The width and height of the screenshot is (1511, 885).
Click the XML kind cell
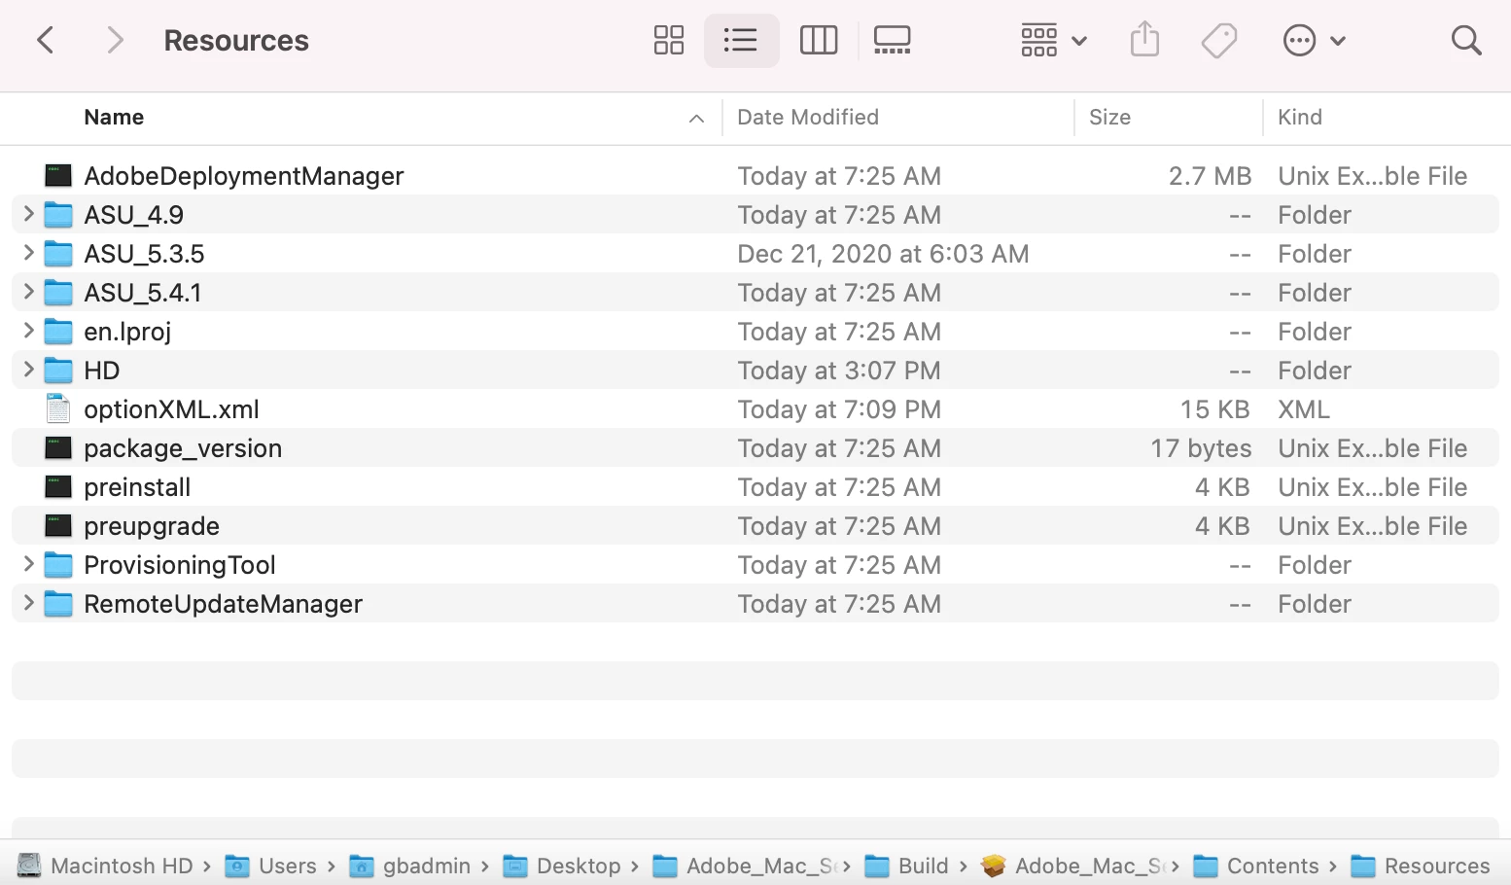[1303, 409]
